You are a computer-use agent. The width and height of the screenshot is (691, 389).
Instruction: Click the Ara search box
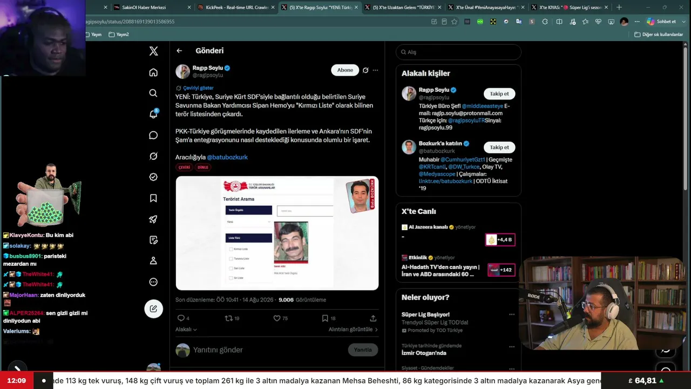[x=458, y=52]
